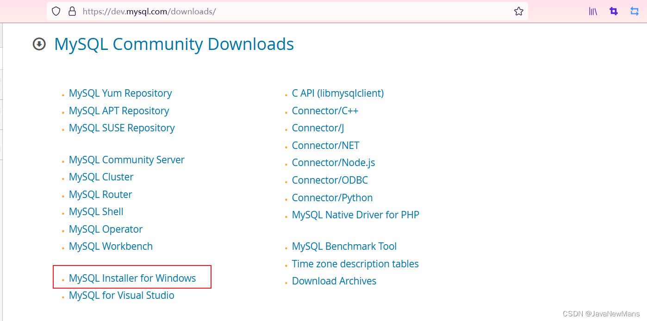647x321 pixels.
Task: Click the blue sync arrows toolbar icon
Action: (x=635, y=11)
